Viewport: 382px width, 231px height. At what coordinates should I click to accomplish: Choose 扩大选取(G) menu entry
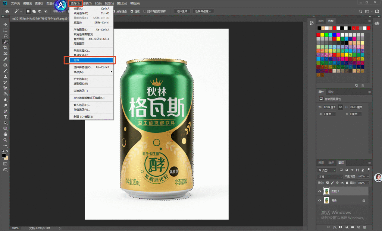[x=91, y=79]
